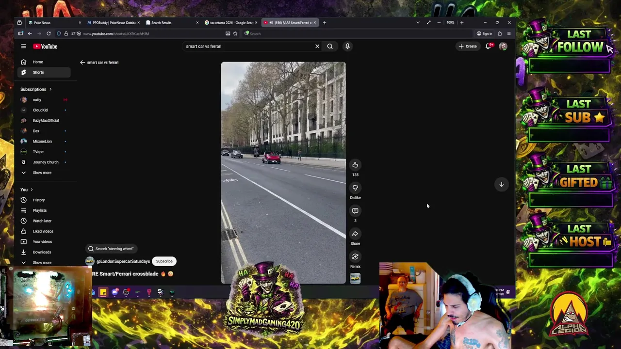Like this Short

tap(355, 165)
